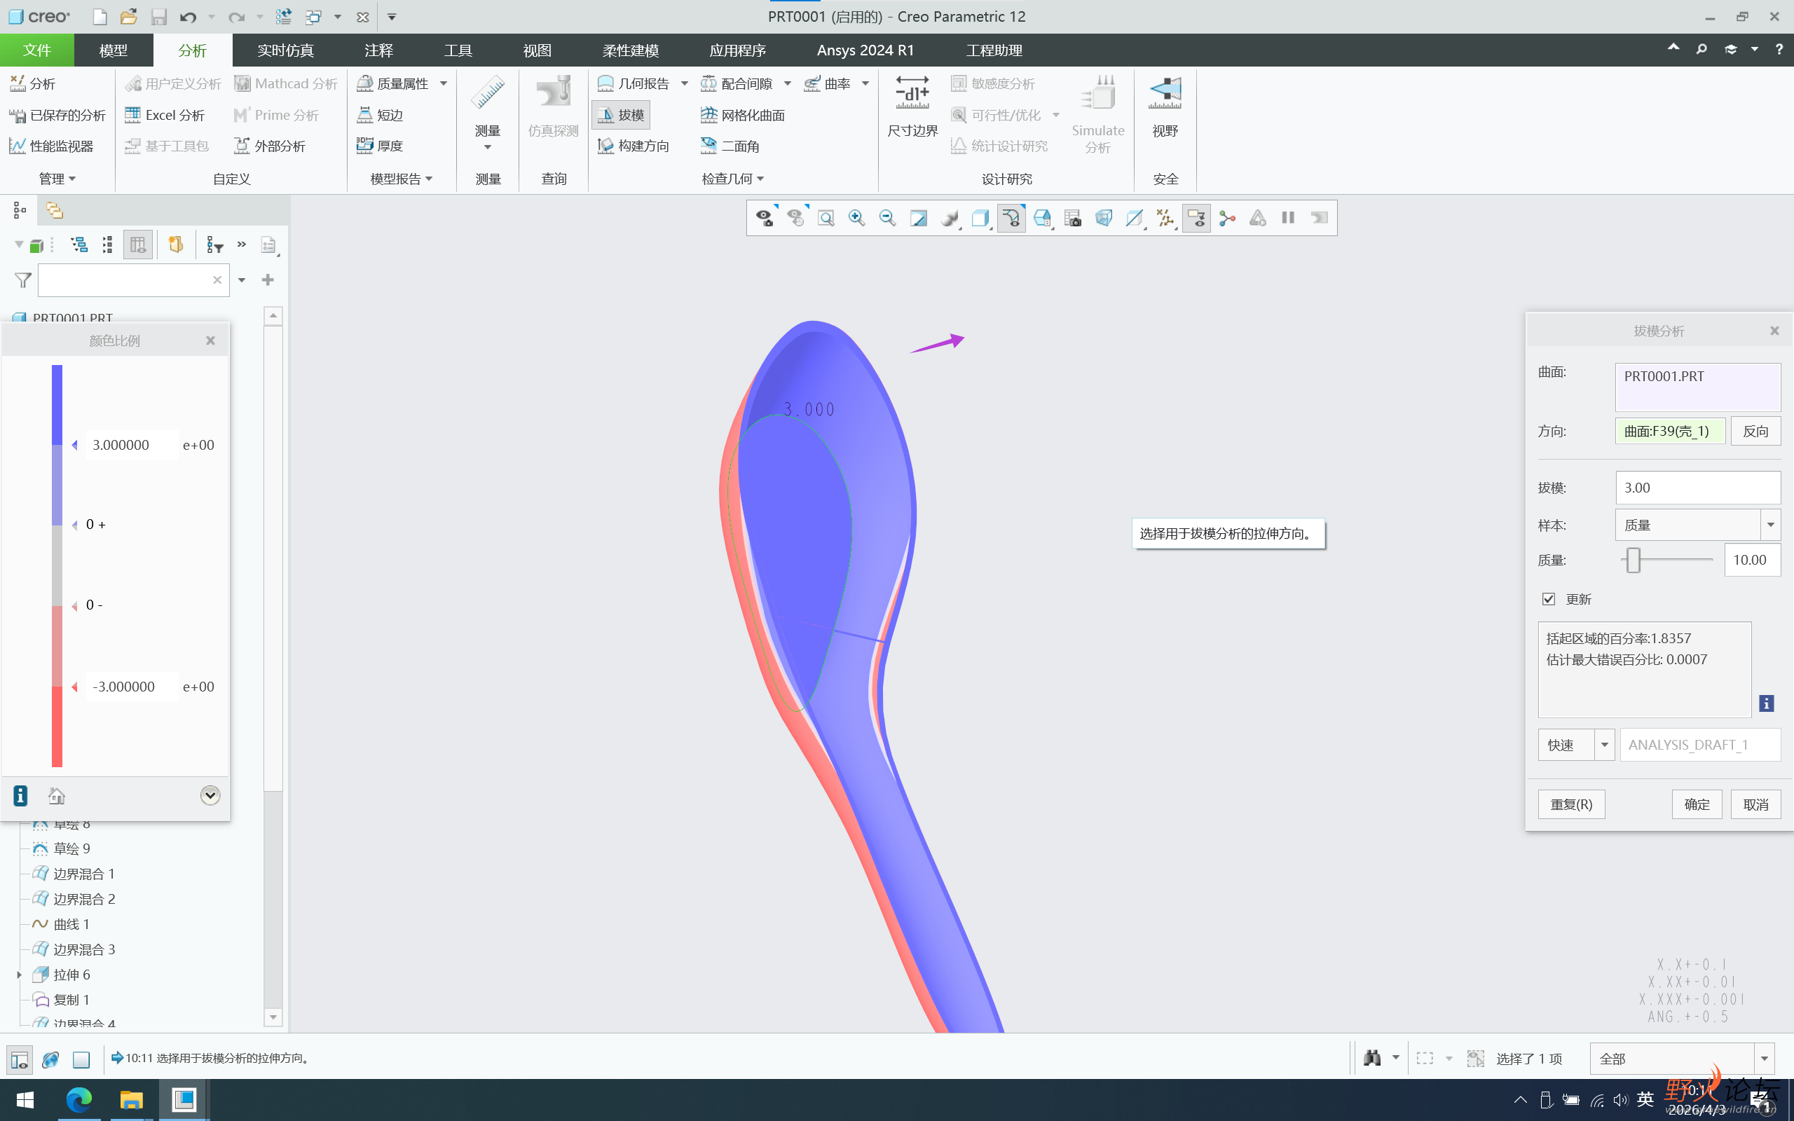Expand the 配合间隙 dropdown arrow
1794x1121 pixels.
click(787, 84)
